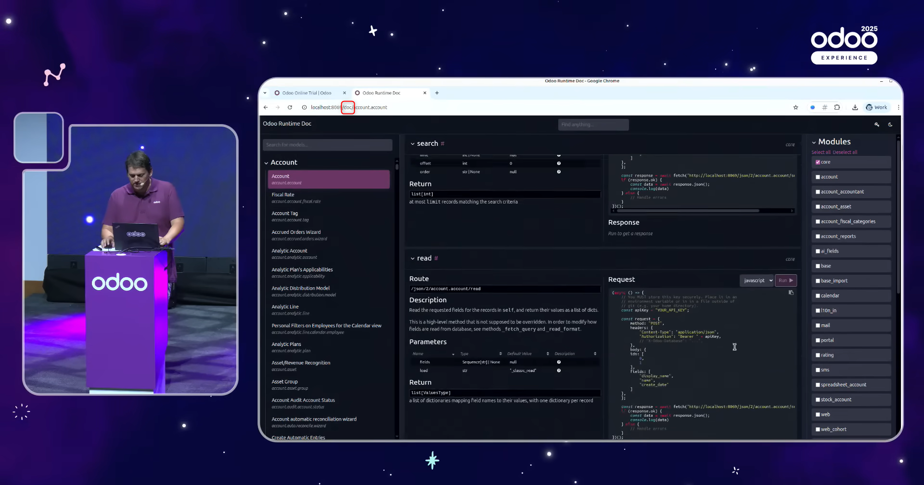
Task: Collapse the search method section
Action: 412,144
